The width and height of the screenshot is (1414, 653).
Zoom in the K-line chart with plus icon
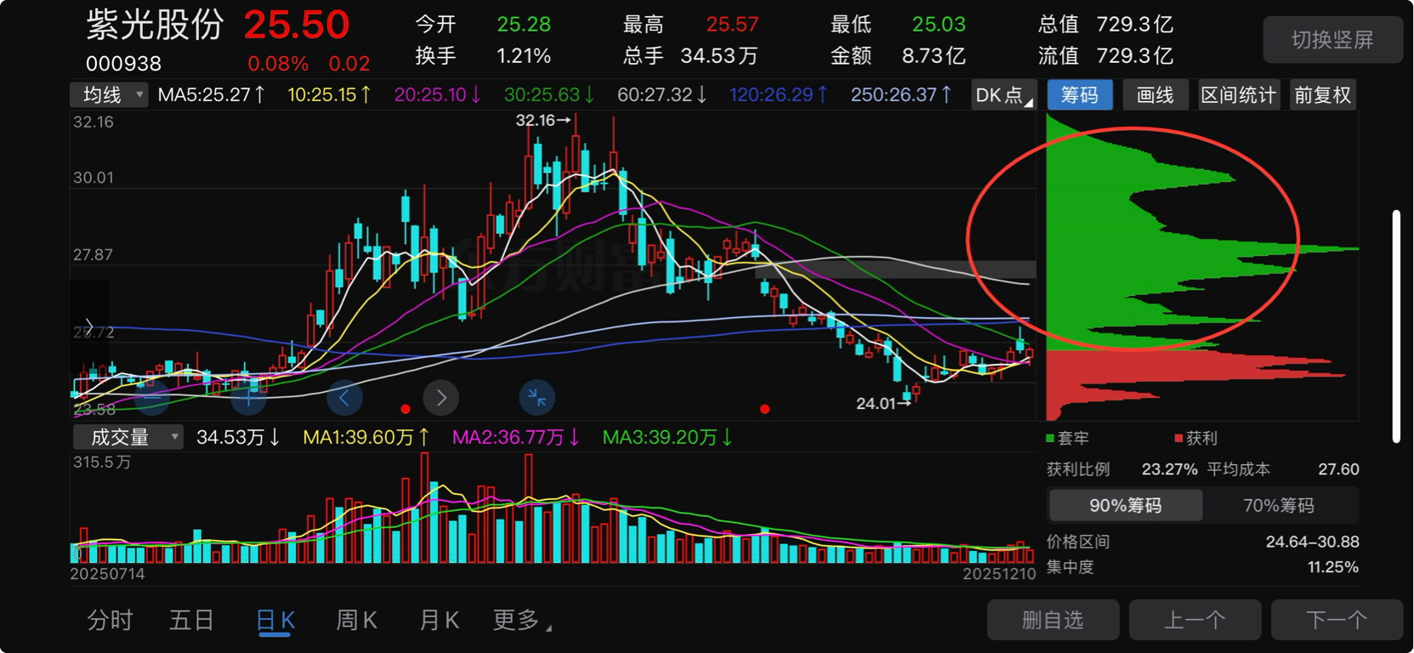(x=249, y=396)
